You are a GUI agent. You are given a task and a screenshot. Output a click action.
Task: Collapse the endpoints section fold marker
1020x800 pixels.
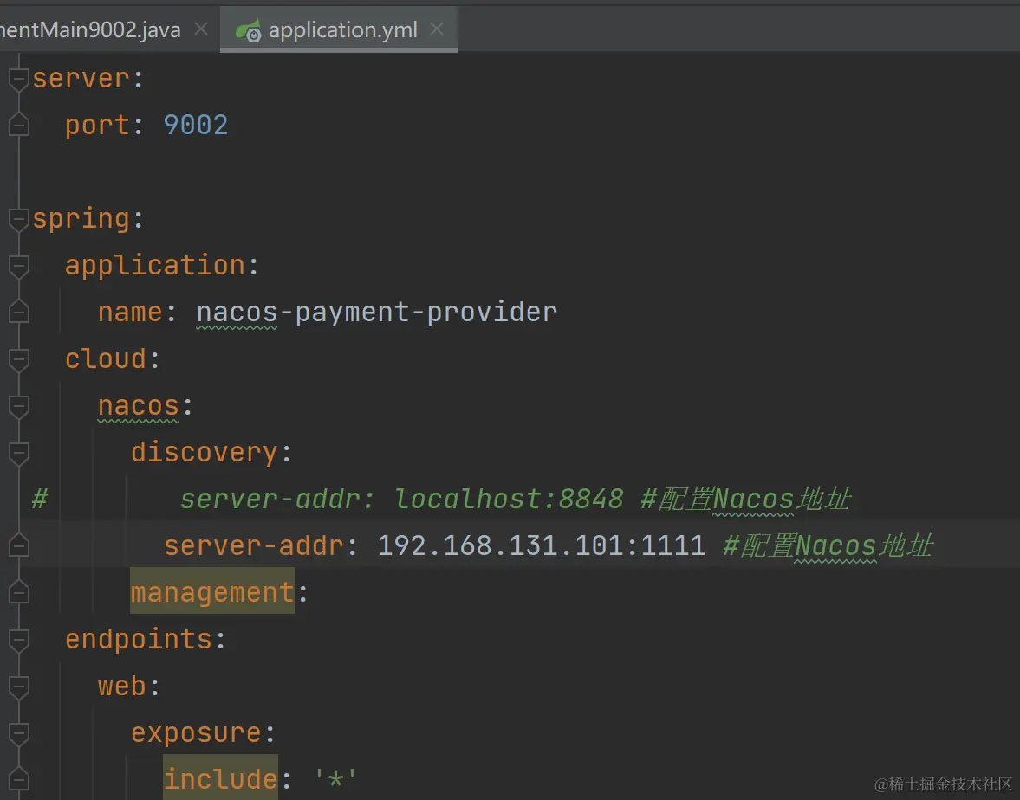click(x=19, y=641)
